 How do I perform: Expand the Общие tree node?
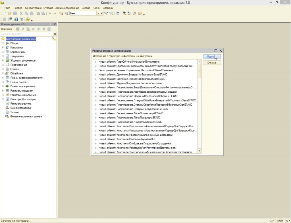pyautogui.click(x=3, y=43)
